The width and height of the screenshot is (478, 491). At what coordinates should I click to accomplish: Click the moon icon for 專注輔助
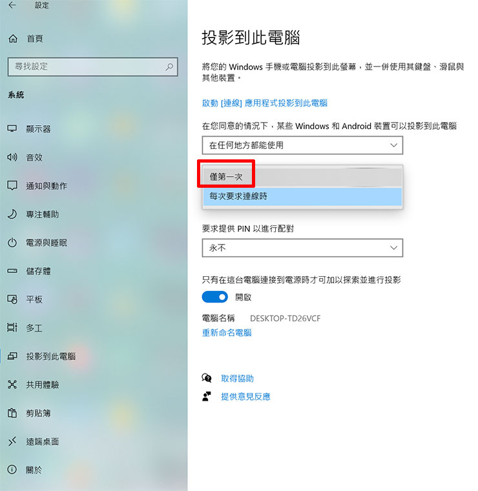pyautogui.click(x=12, y=214)
